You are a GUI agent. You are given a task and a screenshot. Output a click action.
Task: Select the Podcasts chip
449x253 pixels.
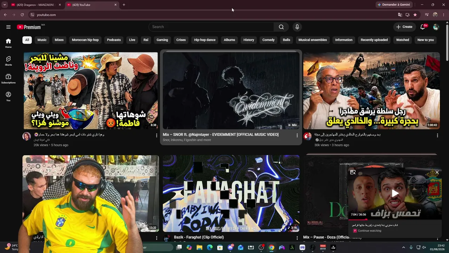coord(114,40)
